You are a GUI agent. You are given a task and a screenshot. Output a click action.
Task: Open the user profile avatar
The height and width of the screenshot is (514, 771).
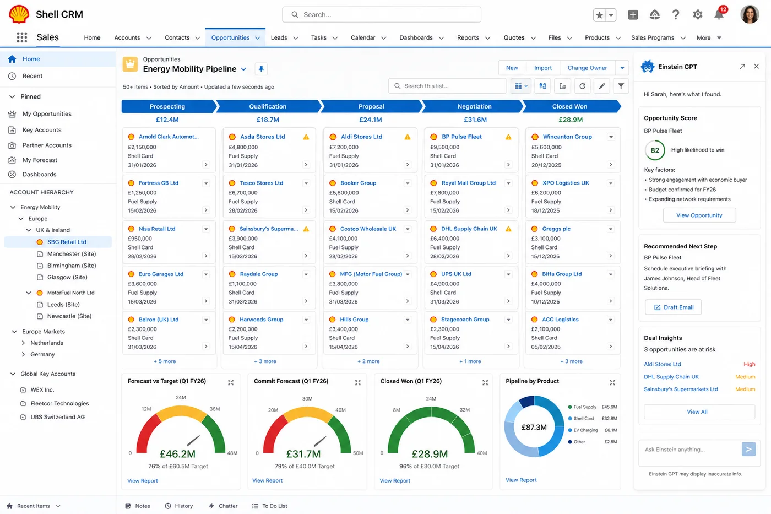(x=750, y=14)
